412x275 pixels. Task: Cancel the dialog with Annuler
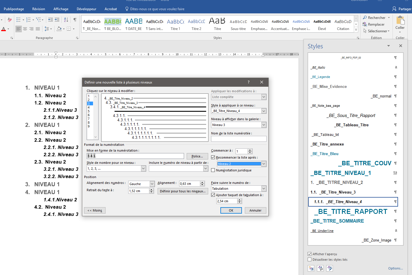coord(256,210)
